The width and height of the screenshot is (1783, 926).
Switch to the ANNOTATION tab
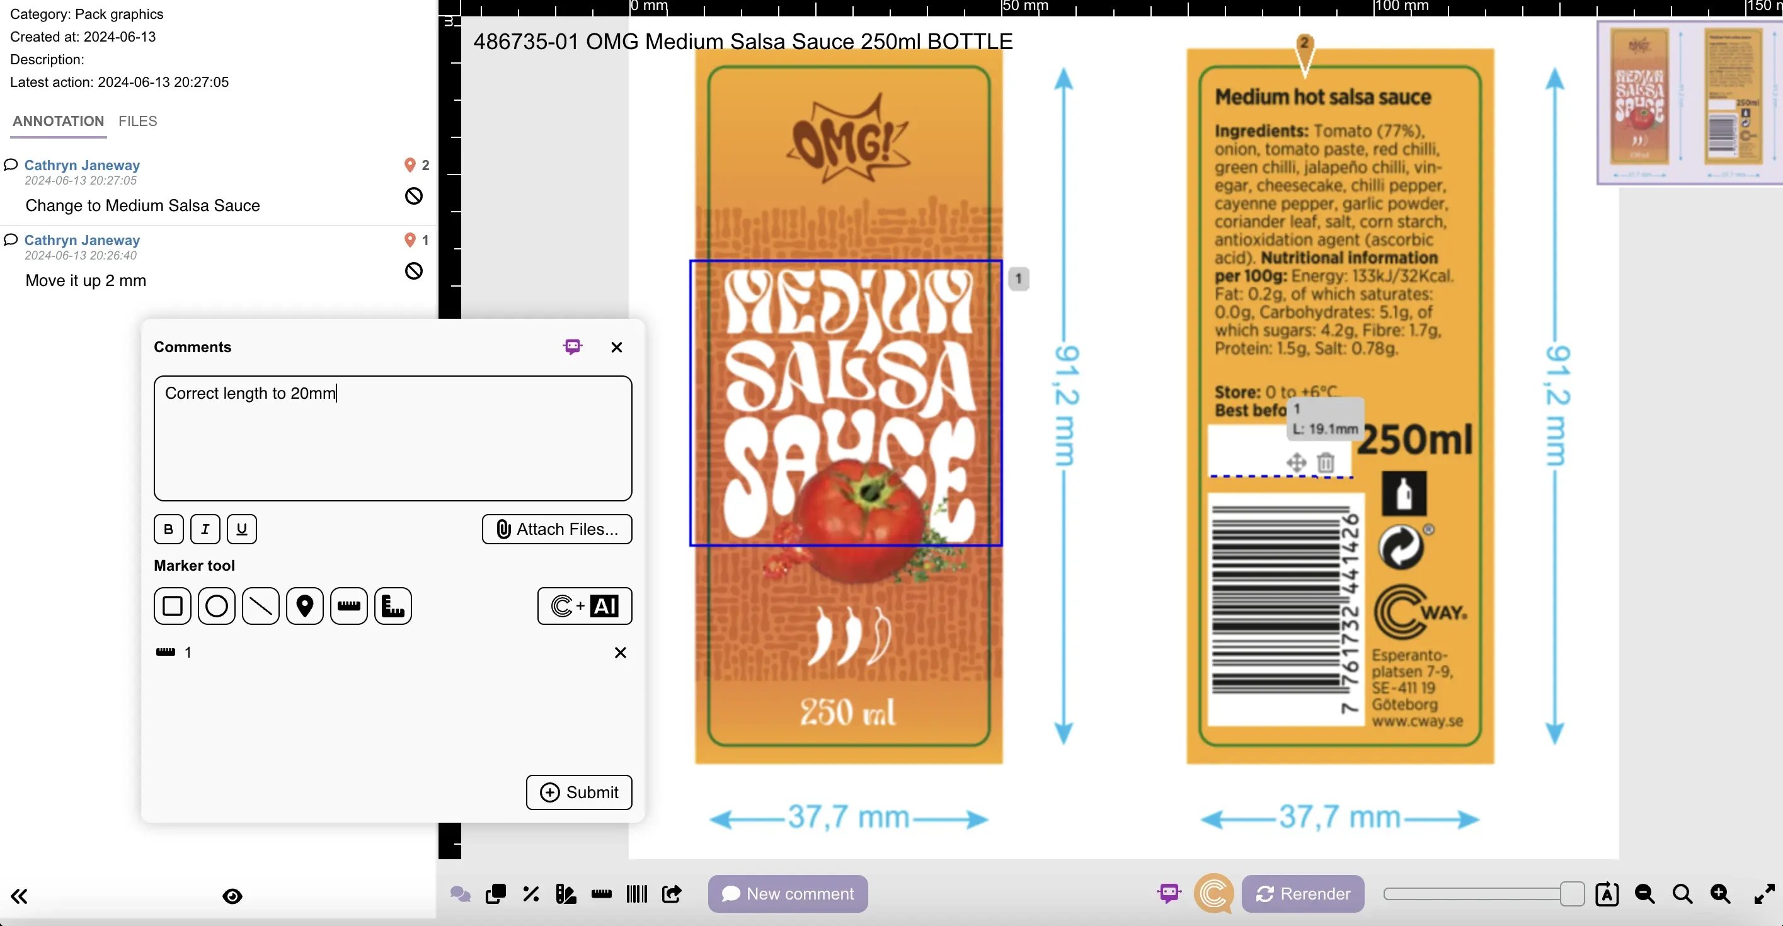(x=57, y=121)
